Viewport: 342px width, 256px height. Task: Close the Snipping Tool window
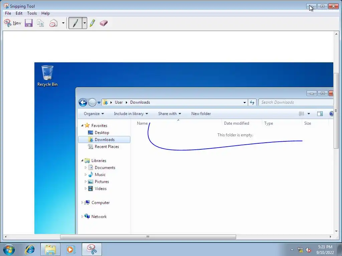(x=334, y=6)
